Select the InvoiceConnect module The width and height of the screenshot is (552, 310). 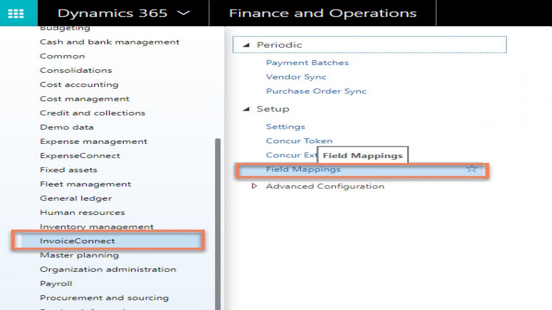click(108, 241)
